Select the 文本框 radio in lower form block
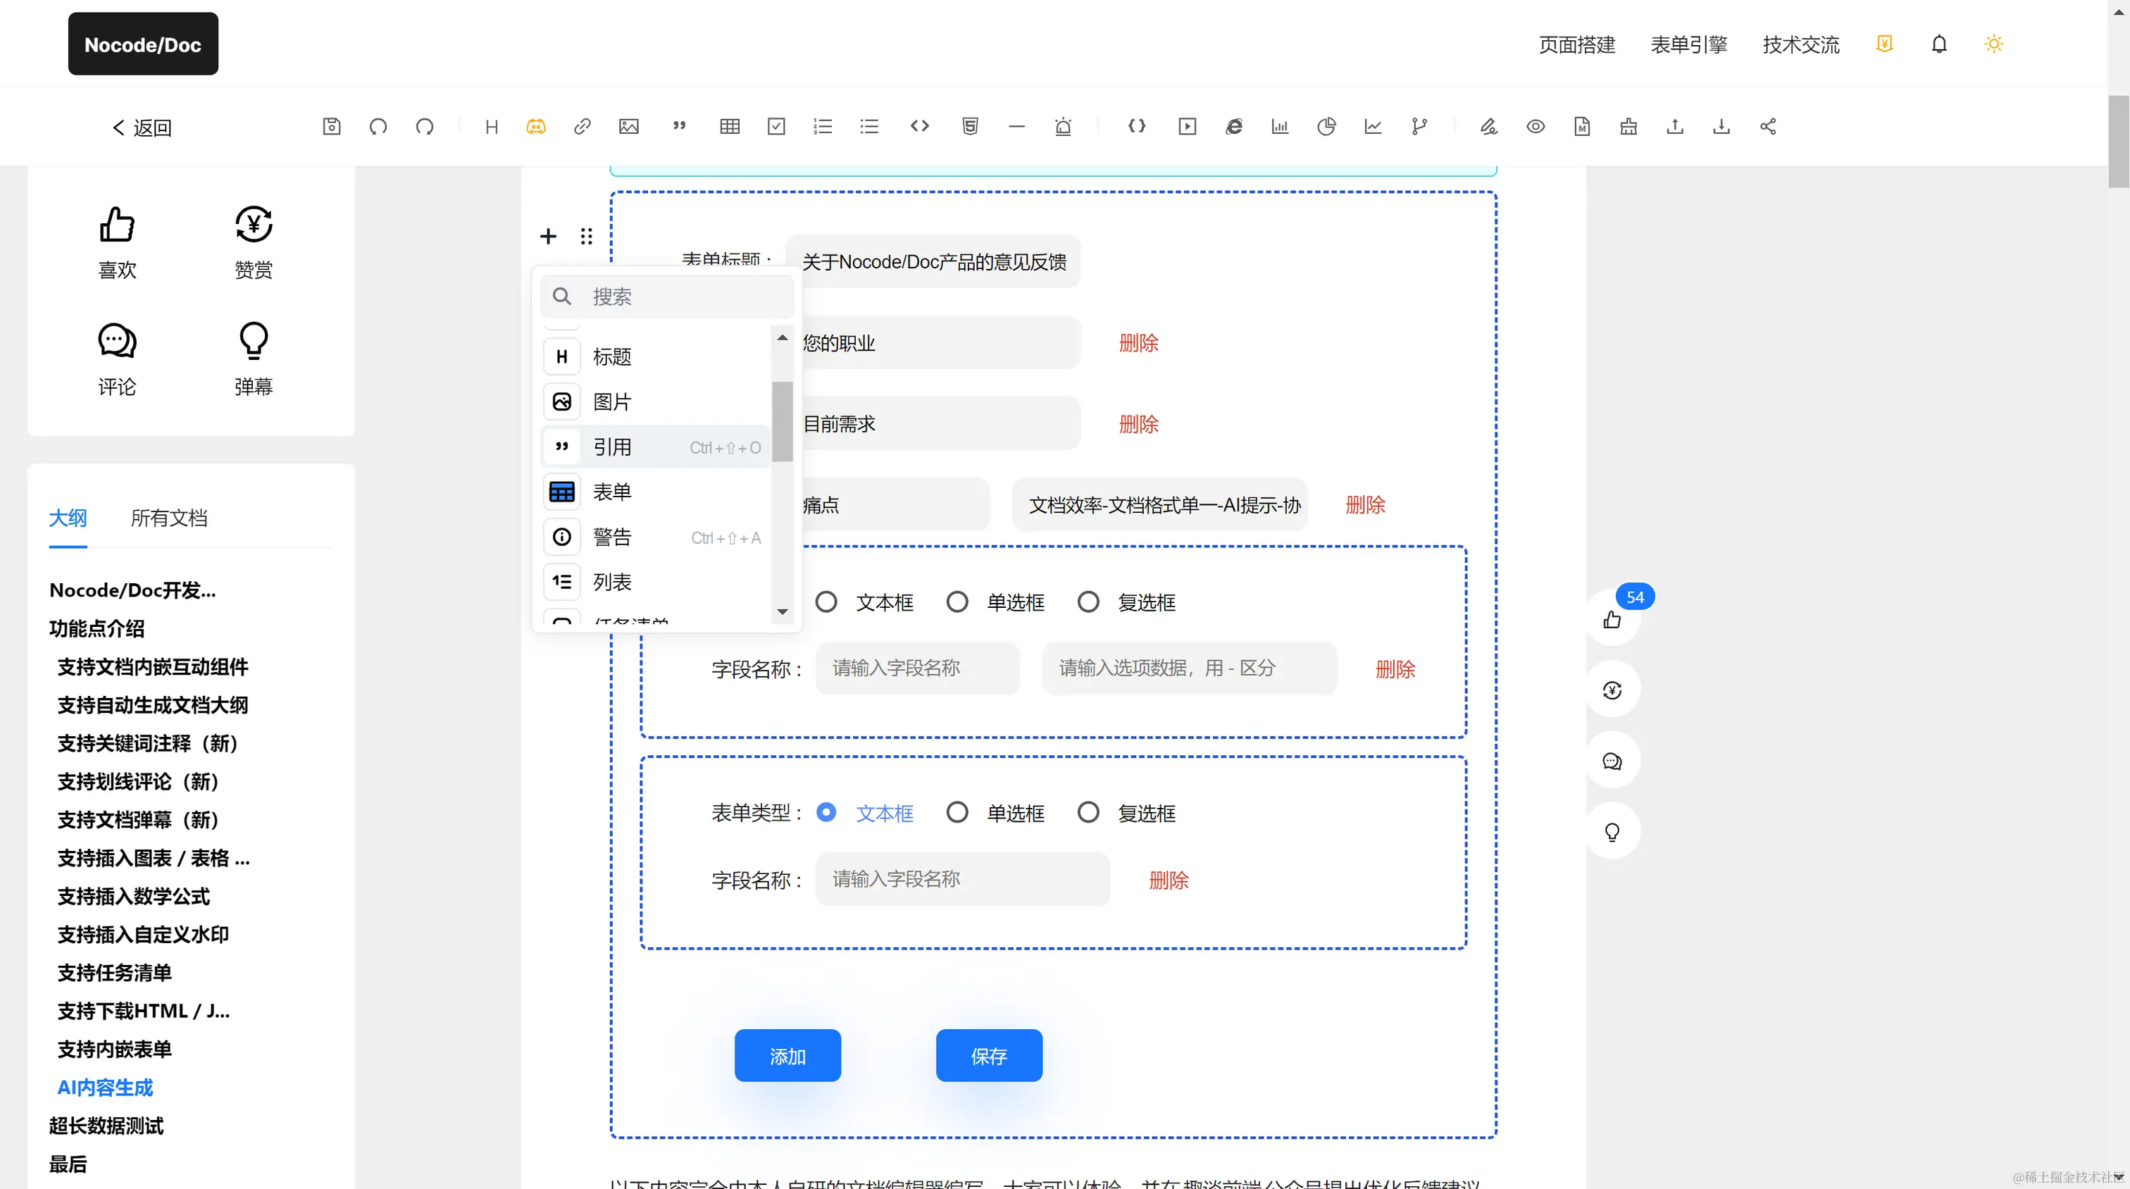2130x1189 pixels. point(826,813)
